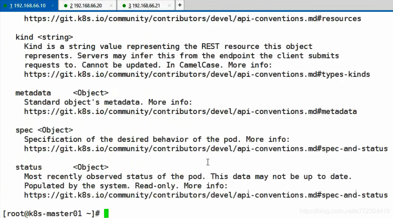Click the 'metadata <Object>' field heading

pyautogui.click(x=62, y=93)
